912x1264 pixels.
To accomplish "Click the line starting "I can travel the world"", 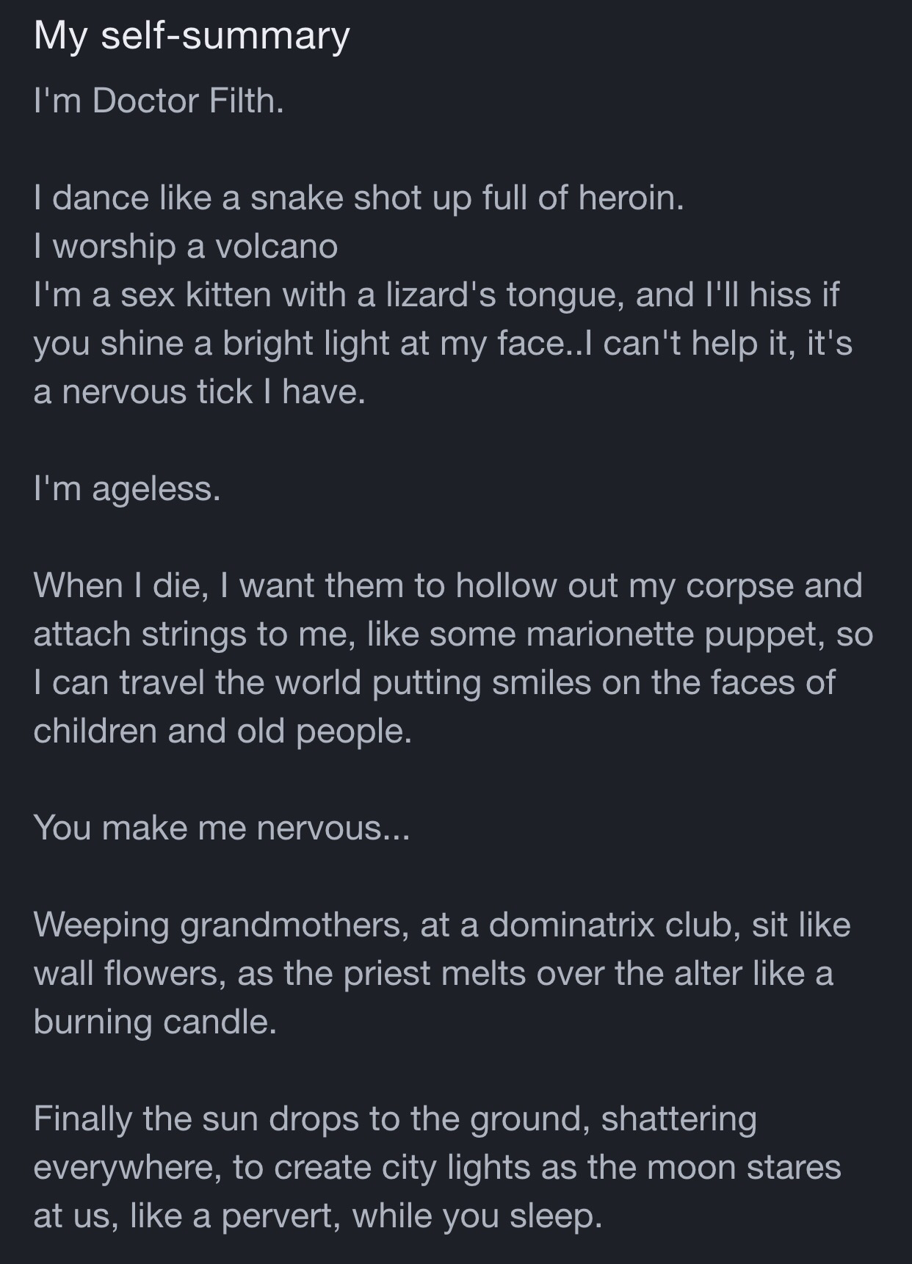I will [434, 682].
